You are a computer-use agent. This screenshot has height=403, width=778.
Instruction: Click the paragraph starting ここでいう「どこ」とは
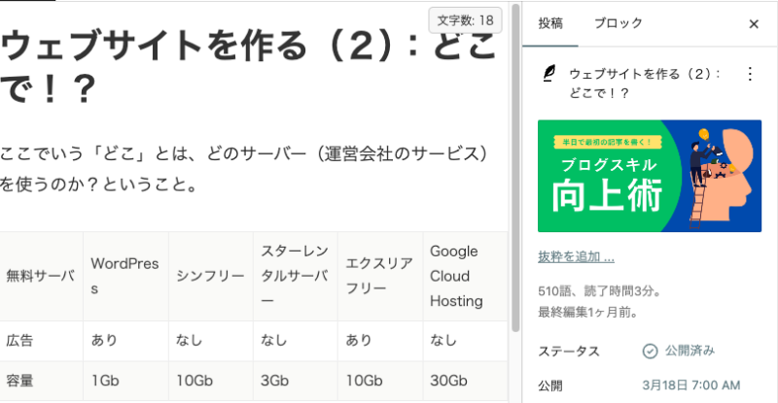(x=243, y=169)
